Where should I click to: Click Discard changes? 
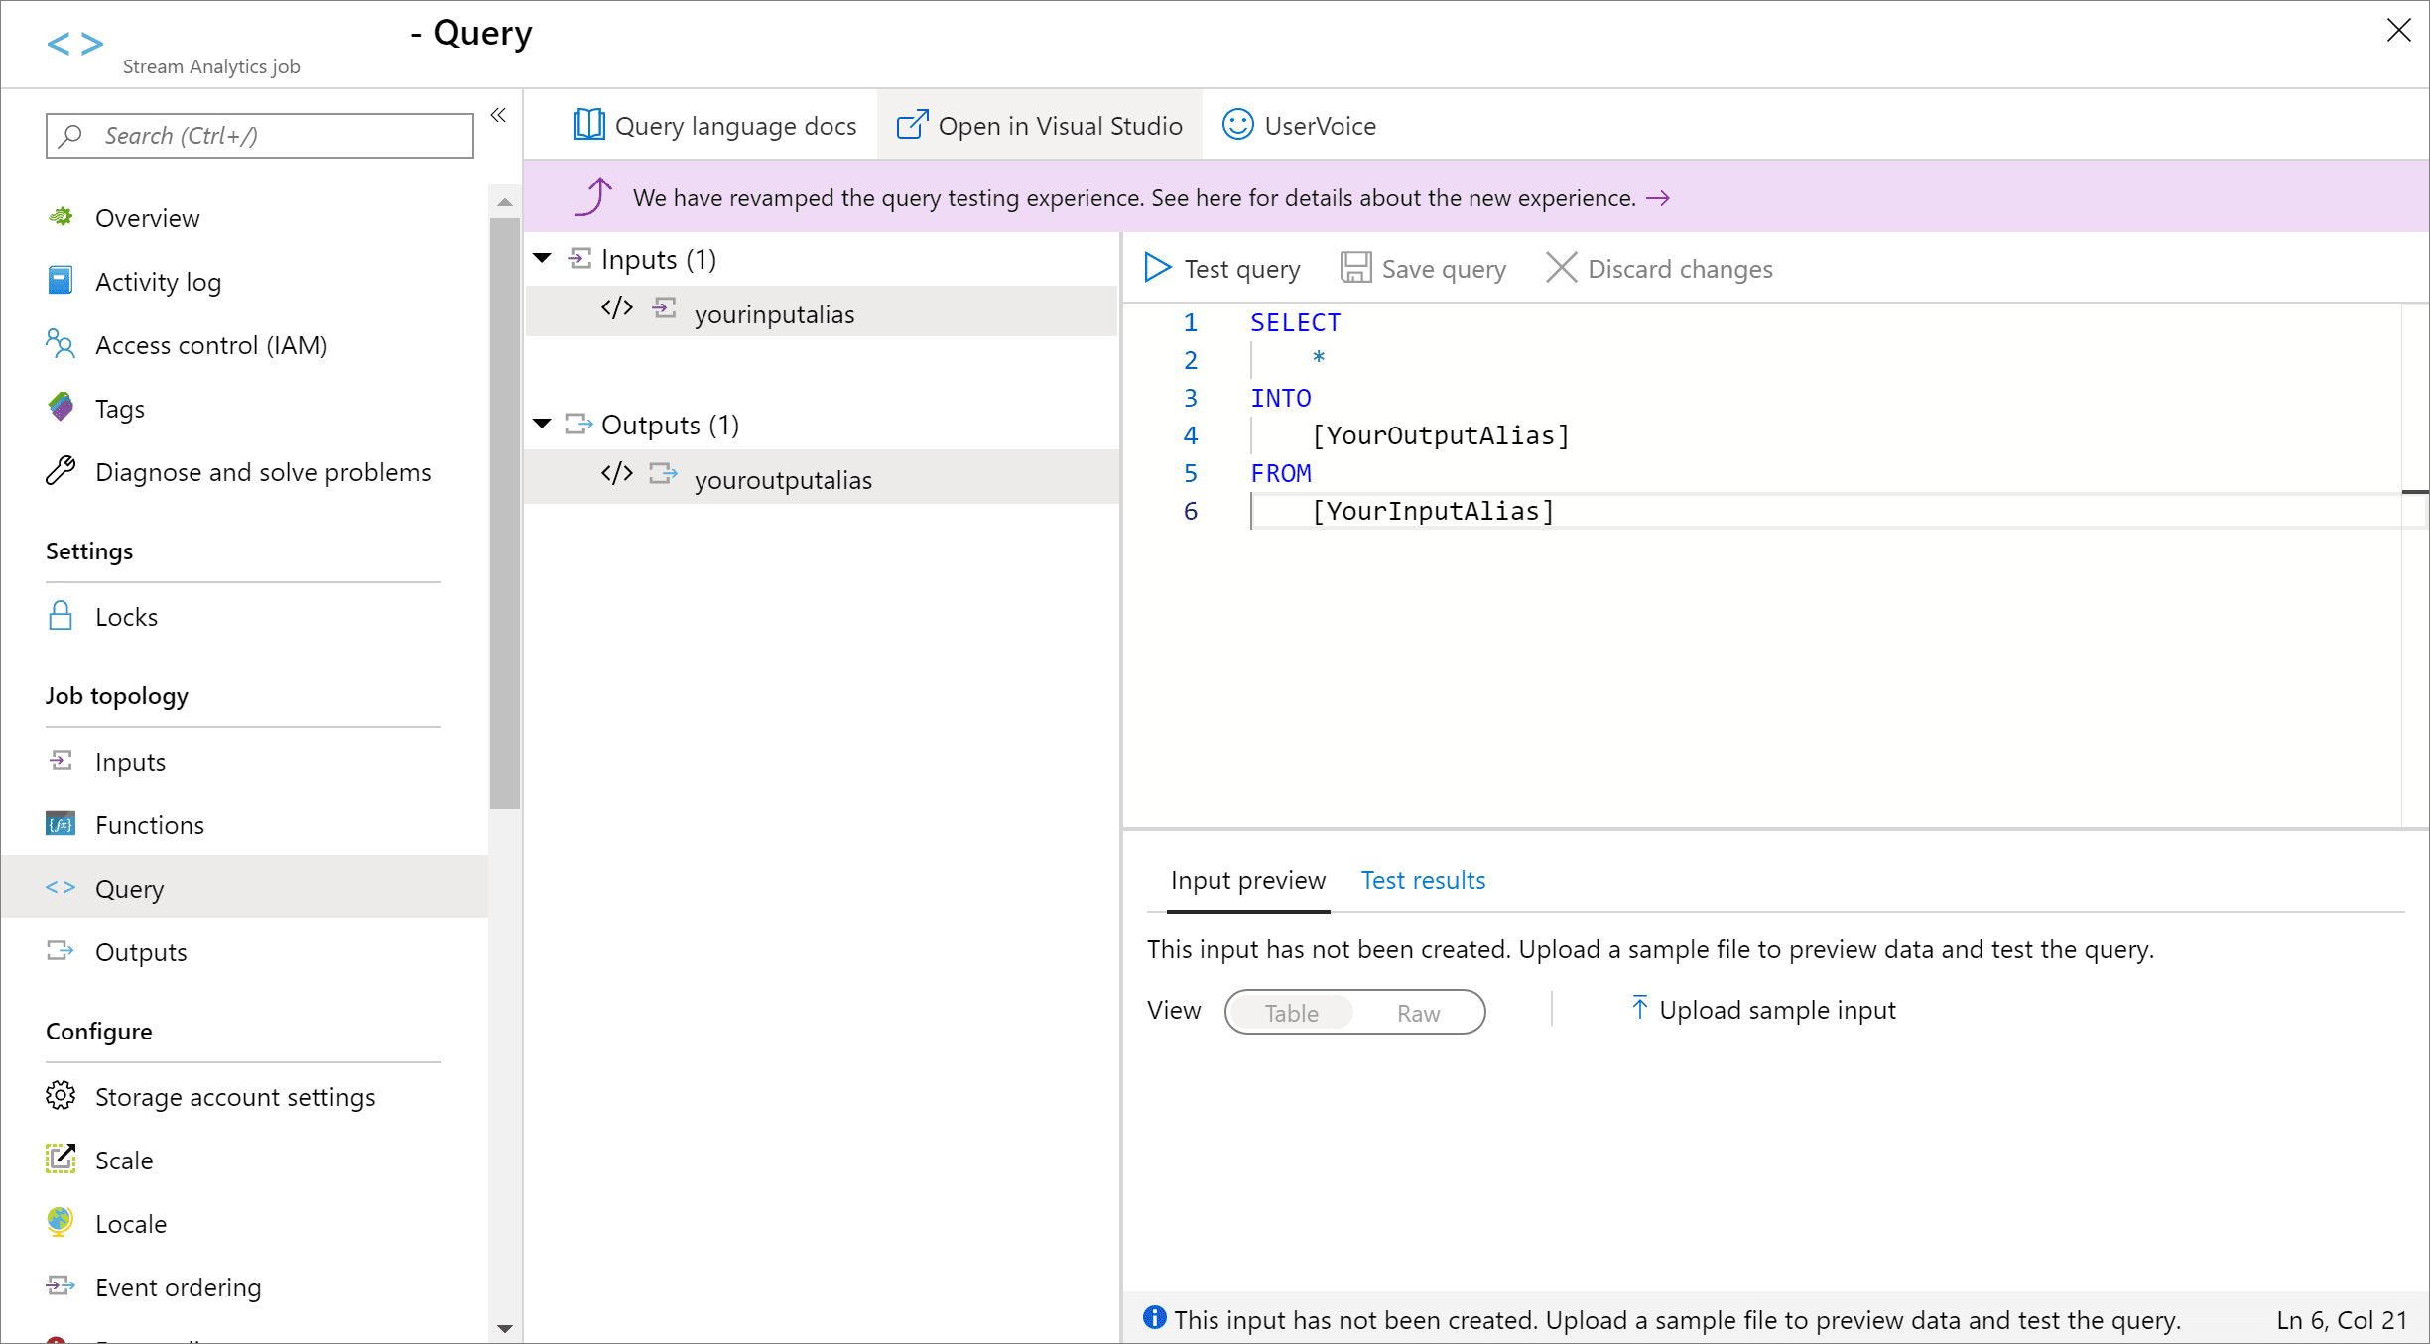pos(1659,269)
